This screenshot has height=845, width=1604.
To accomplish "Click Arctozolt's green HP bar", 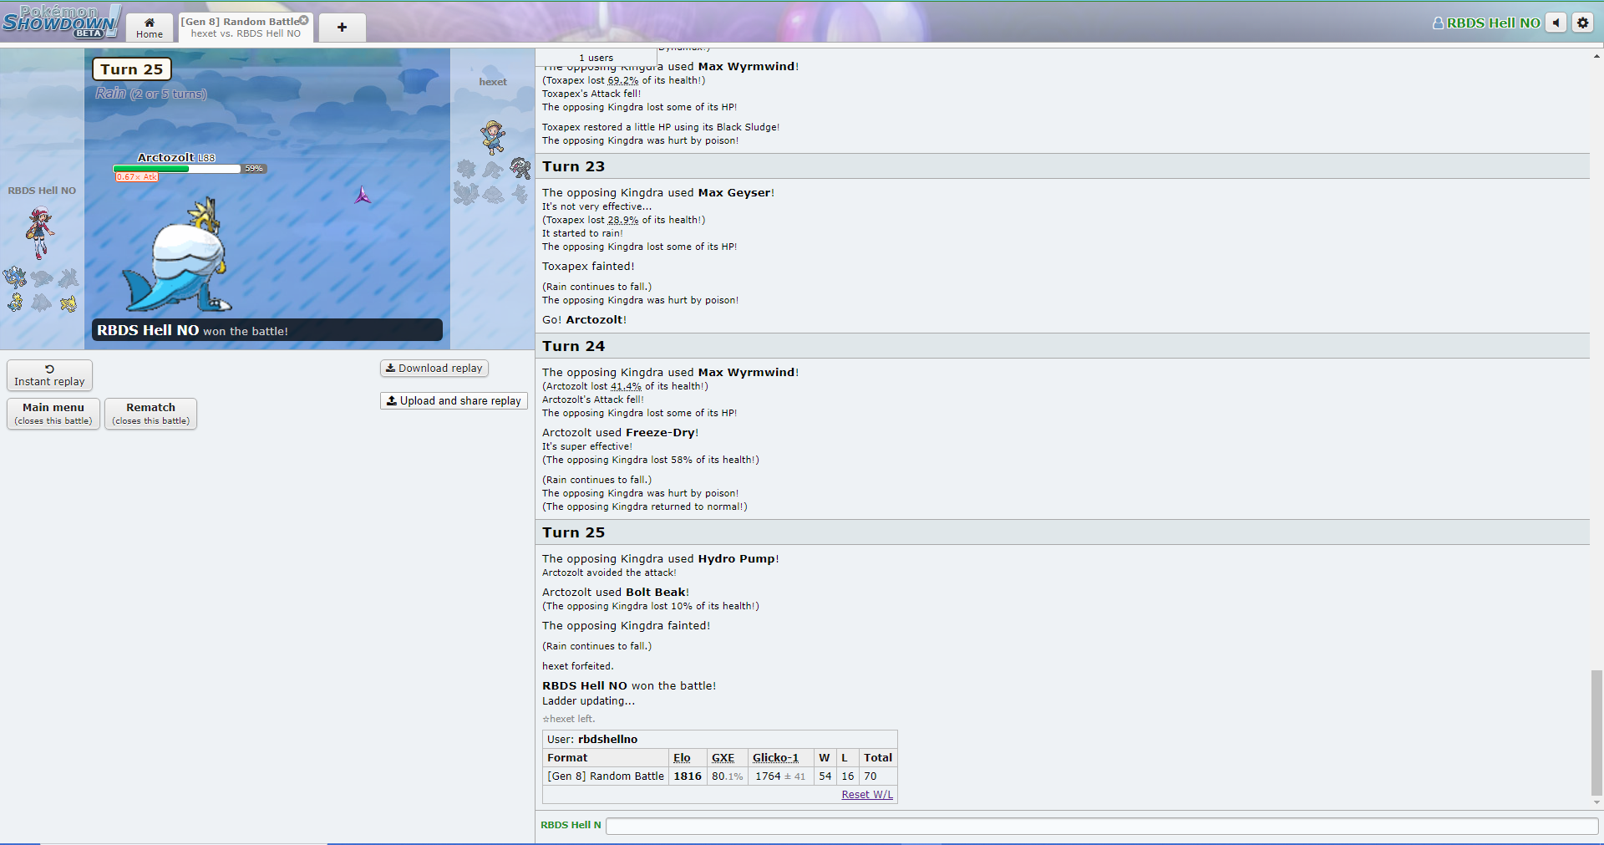I will point(151,169).
